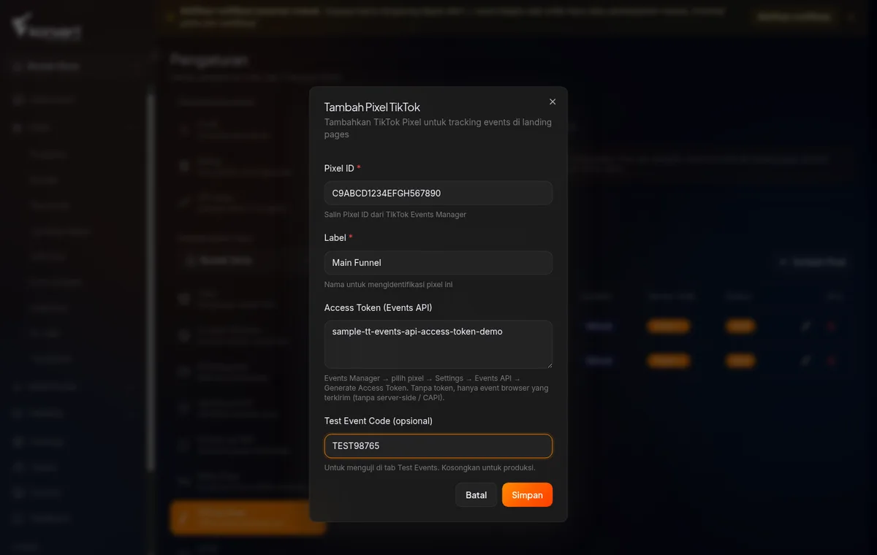Click the Test Event Code (opsional) label
This screenshot has width=877, height=555.
379,421
